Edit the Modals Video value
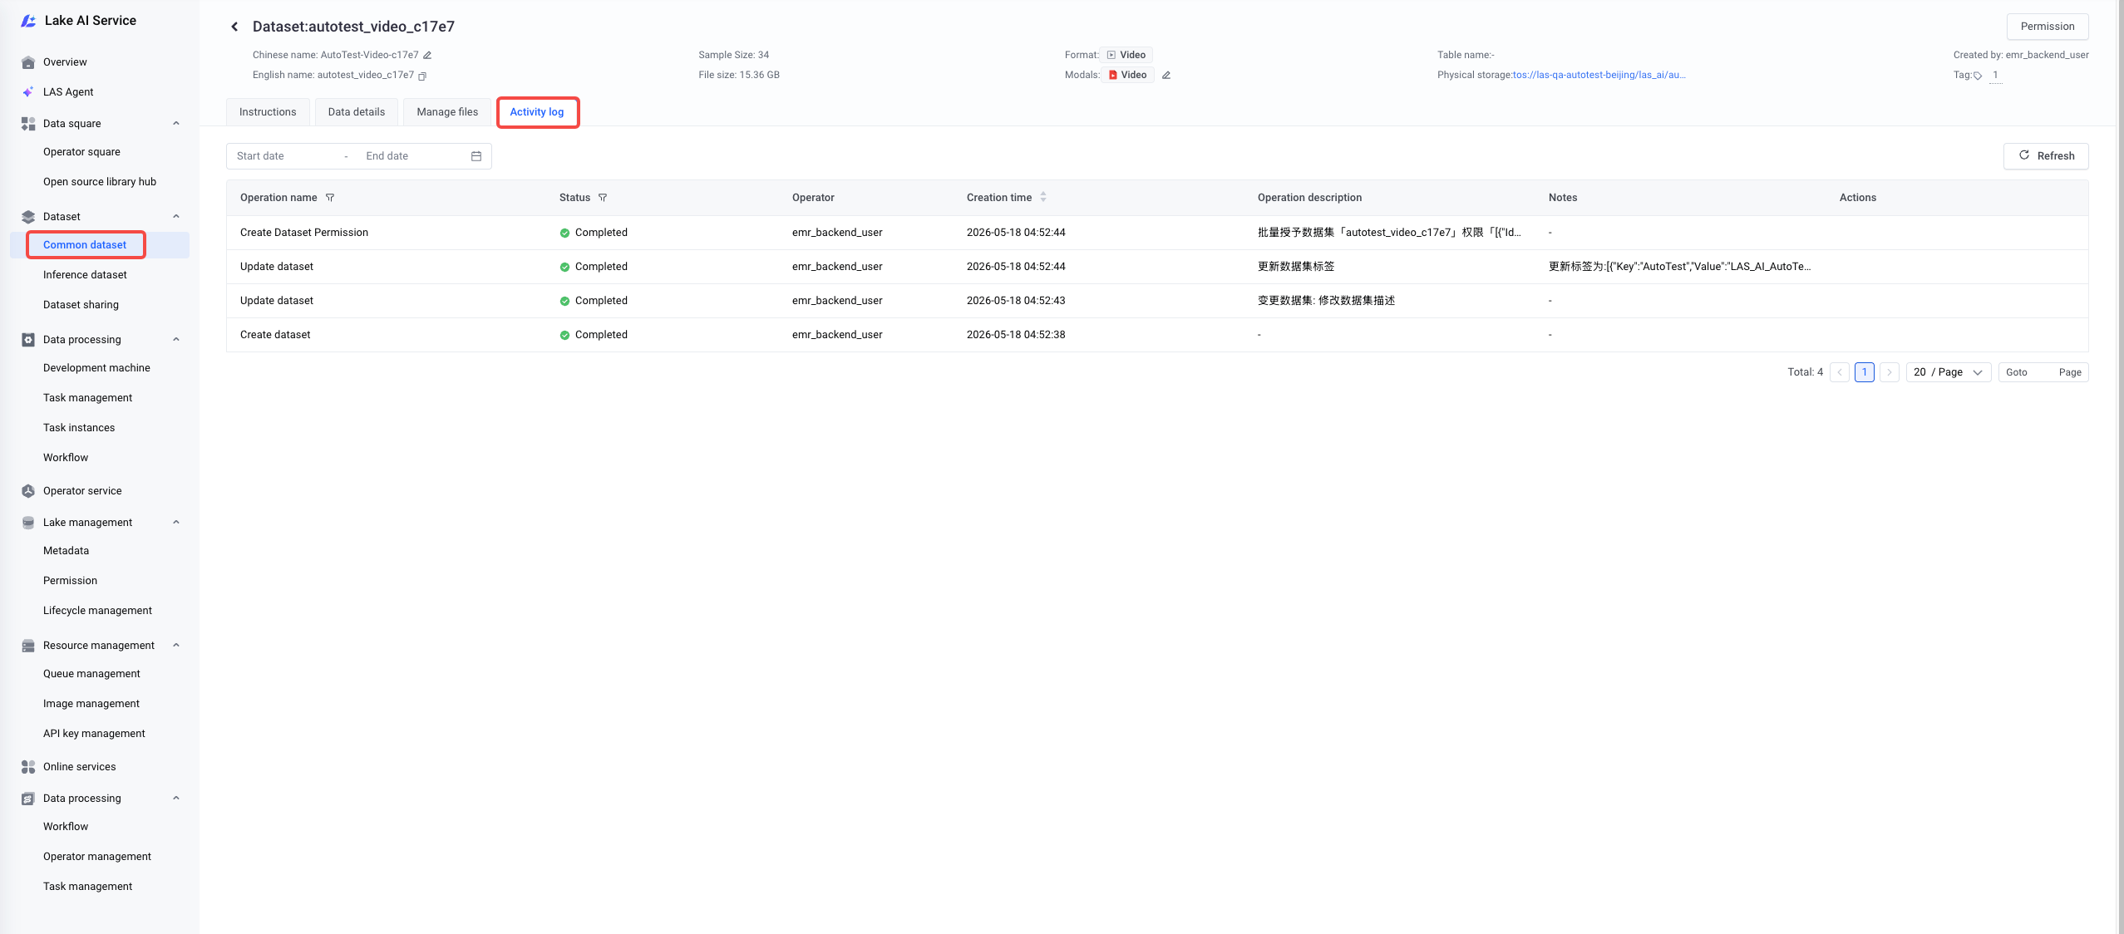2124x934 pixels. [x=1166, y=75]
